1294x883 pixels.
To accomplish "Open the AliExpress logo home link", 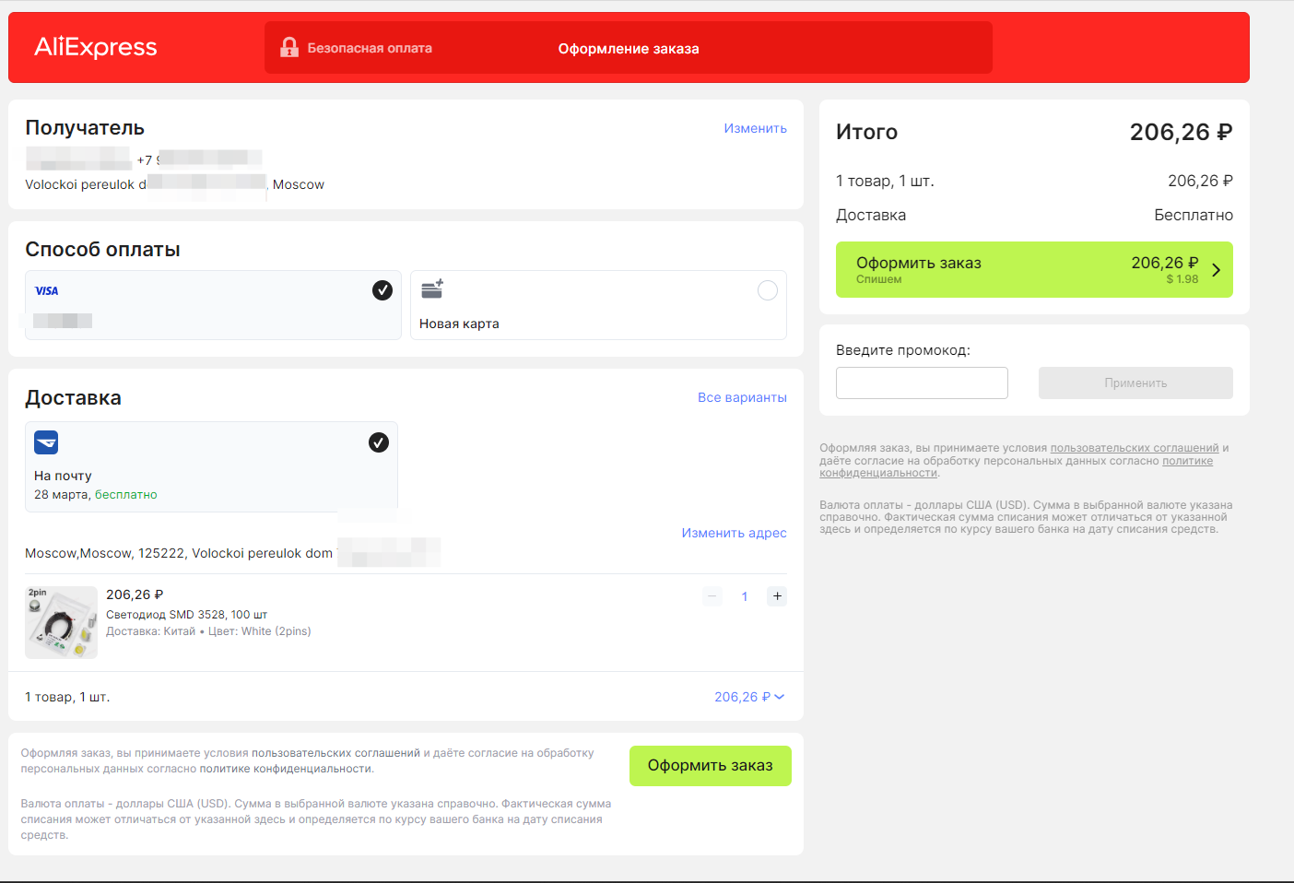I will (96, 47).
